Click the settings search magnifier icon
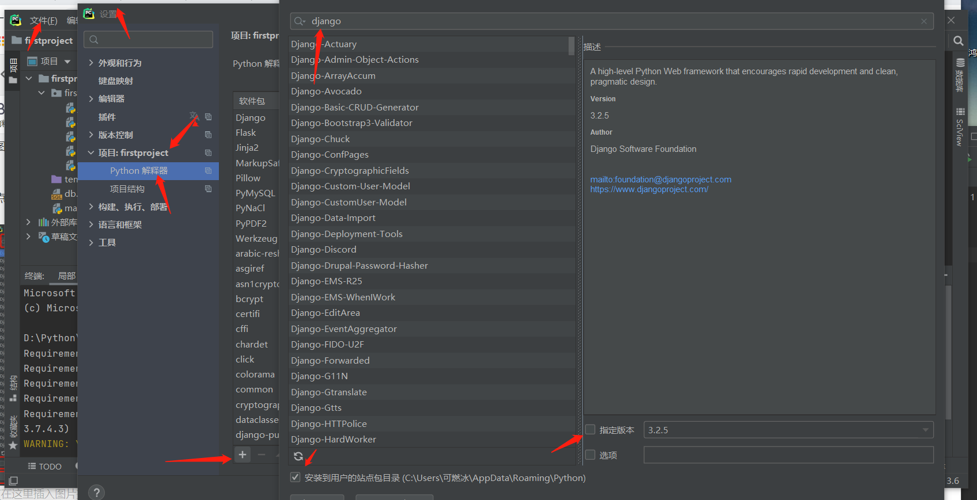The height and width of the screenshot is (500, 977). coord(94,40)
